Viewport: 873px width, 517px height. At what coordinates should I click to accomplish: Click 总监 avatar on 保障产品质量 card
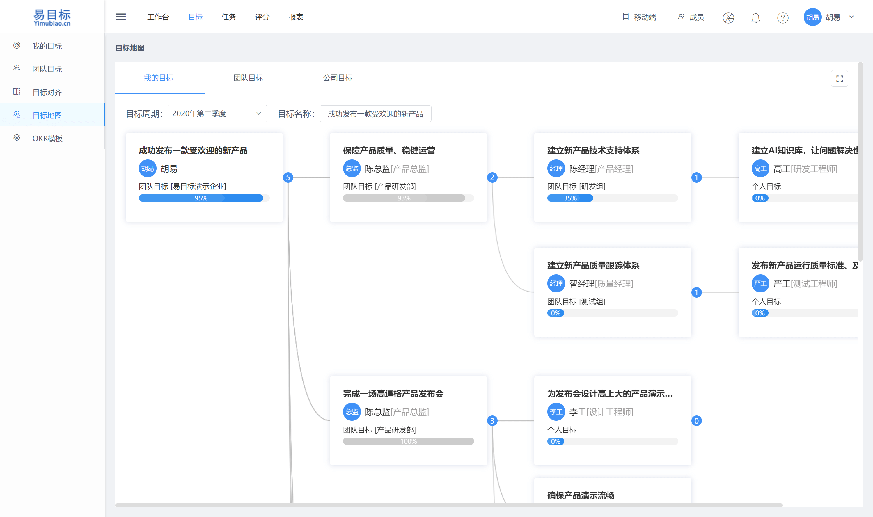click(x=352, y=169)
